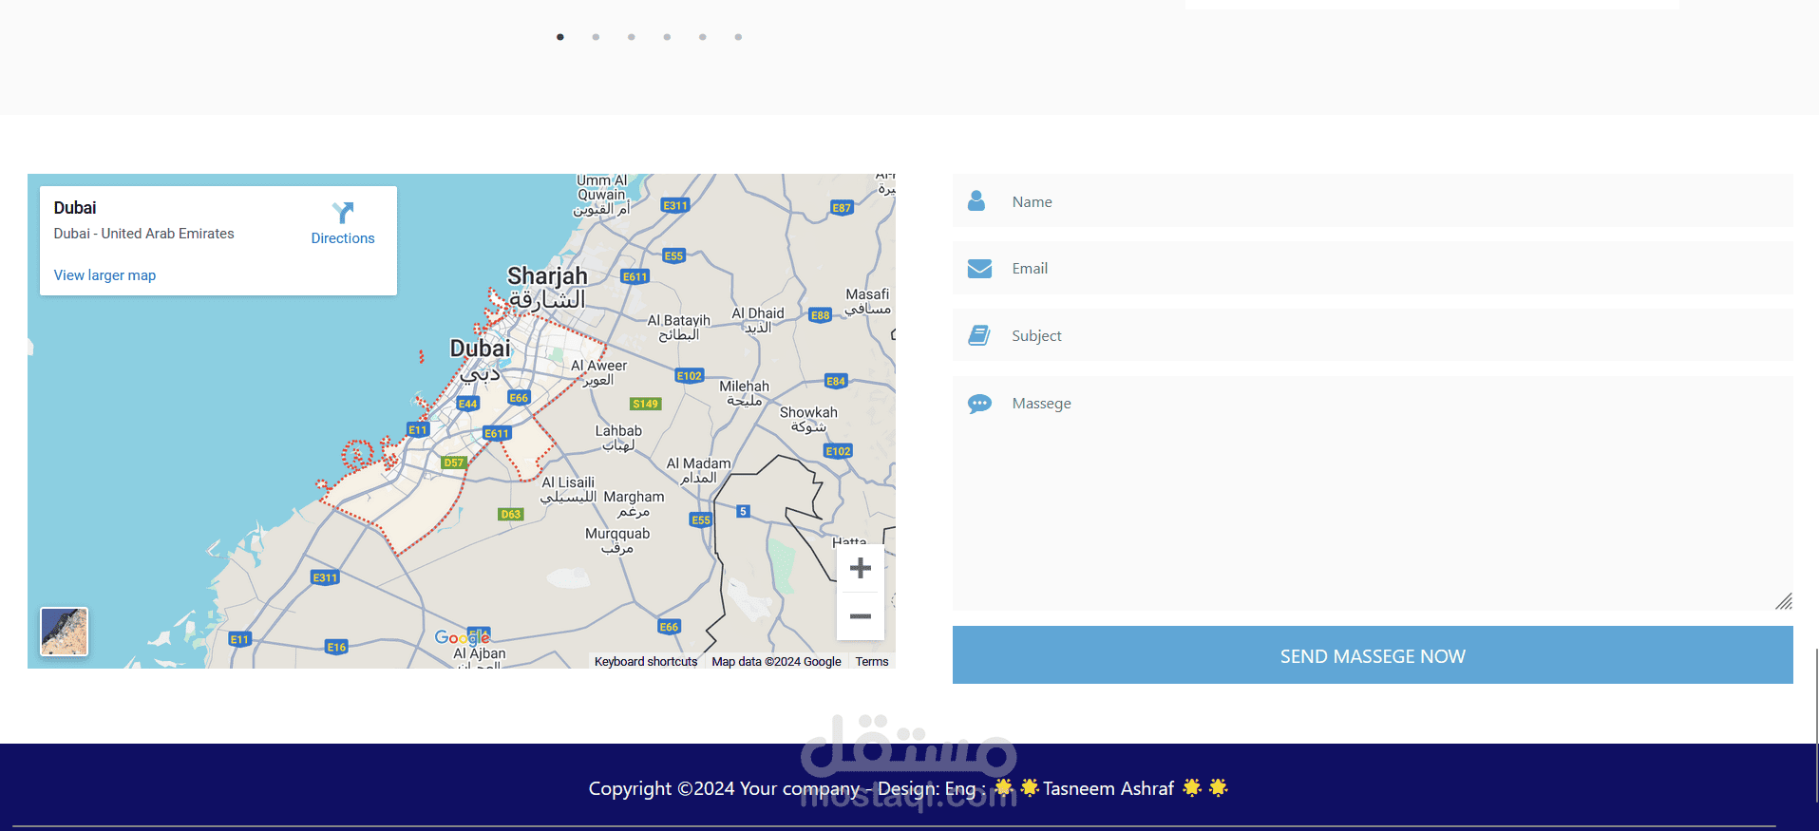Viewport: 1819px width, 831px height.
Task: Click the SEND MASSEGE NOW button
Action: point(1373,655)
